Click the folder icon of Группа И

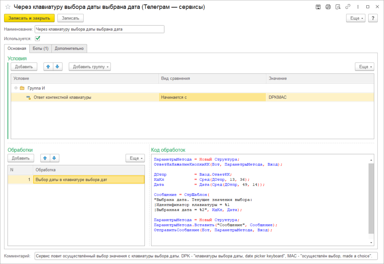coord(22,88)
